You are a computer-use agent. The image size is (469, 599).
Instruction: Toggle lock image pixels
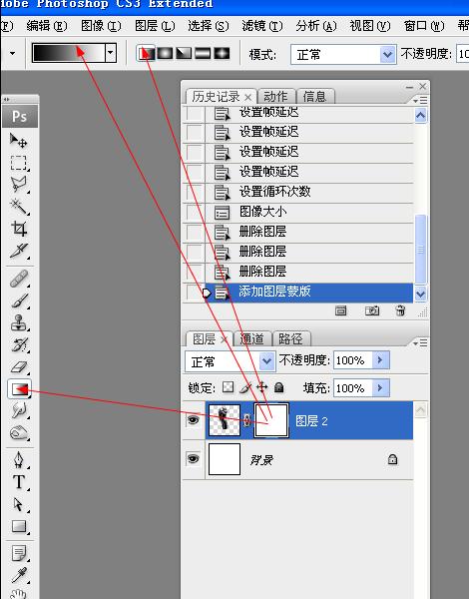click(x=245, y=387)
